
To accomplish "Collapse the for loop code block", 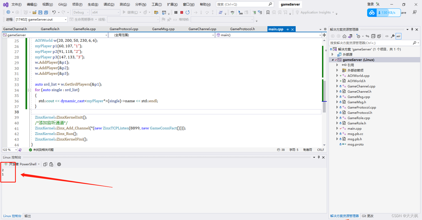I will (30, 90).
